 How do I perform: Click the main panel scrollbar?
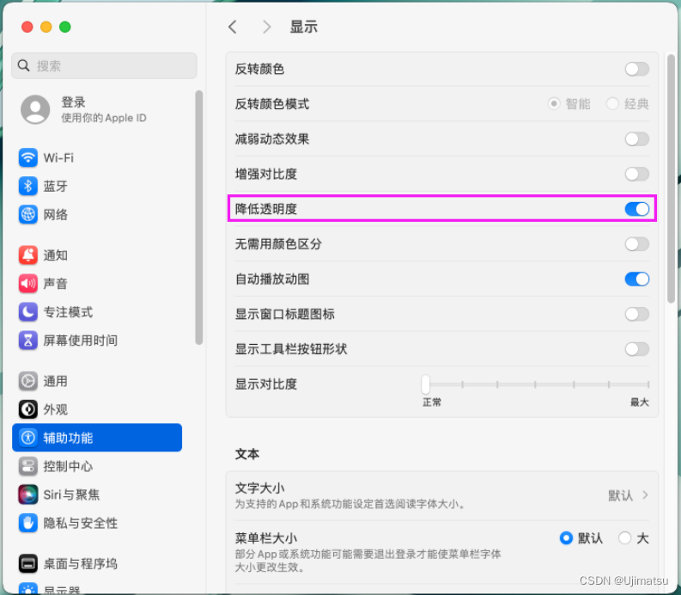(671, 178)
